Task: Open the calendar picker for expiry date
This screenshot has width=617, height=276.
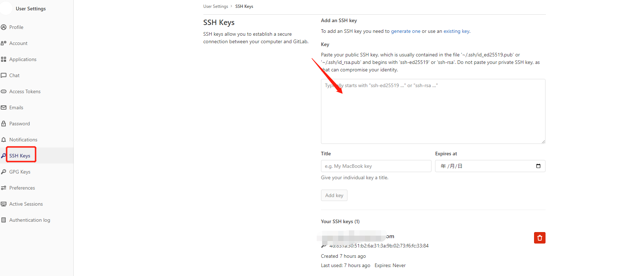Action: [538, 166]
